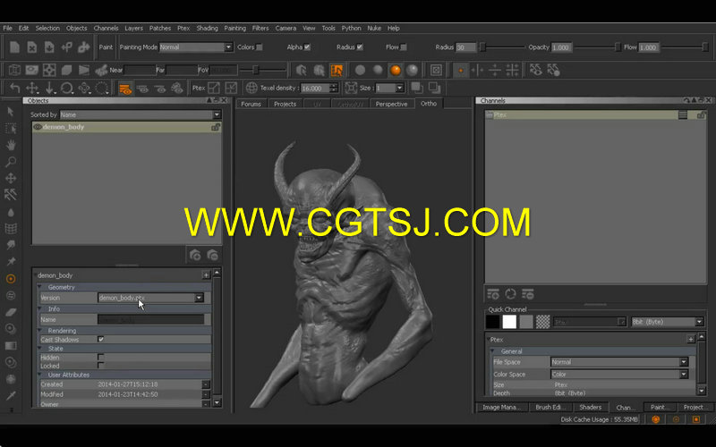This screenshot has height=447, width=716.
Task: Enable the Locked checkbox
Action: click(x=100, y=366)
